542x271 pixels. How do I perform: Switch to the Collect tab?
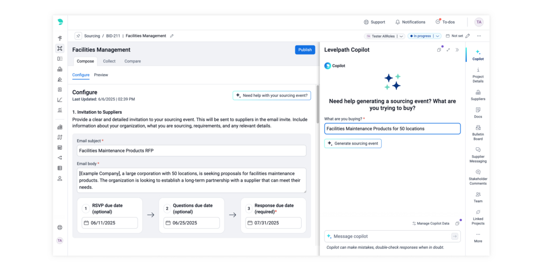(109, 61)
